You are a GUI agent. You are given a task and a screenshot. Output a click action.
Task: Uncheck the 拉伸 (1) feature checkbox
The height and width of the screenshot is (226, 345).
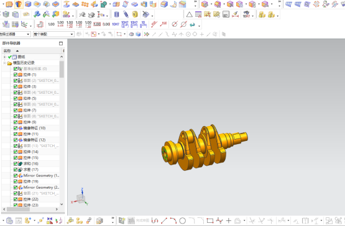coord(16,75)
